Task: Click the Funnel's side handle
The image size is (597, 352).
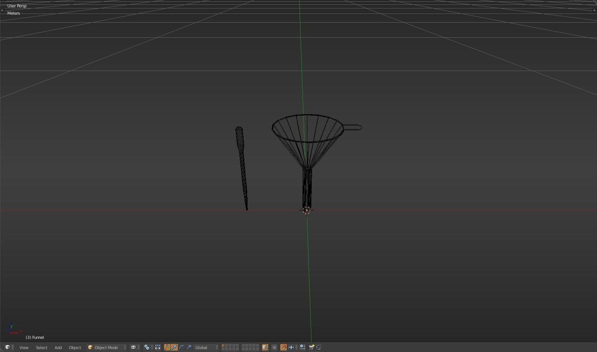Action: pos(353,127)
